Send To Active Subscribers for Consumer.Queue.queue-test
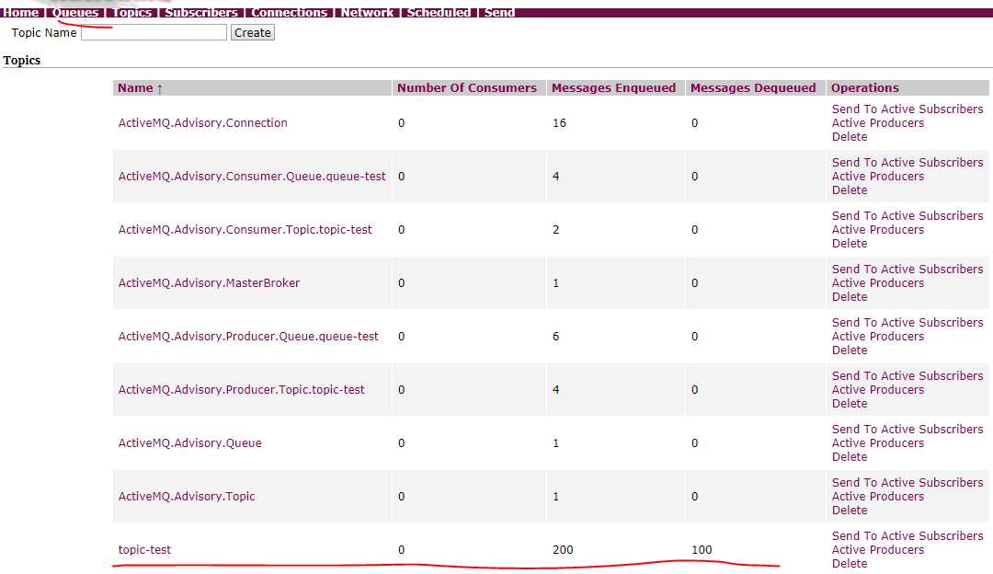 pyautogui.click(x=907, y=162)
